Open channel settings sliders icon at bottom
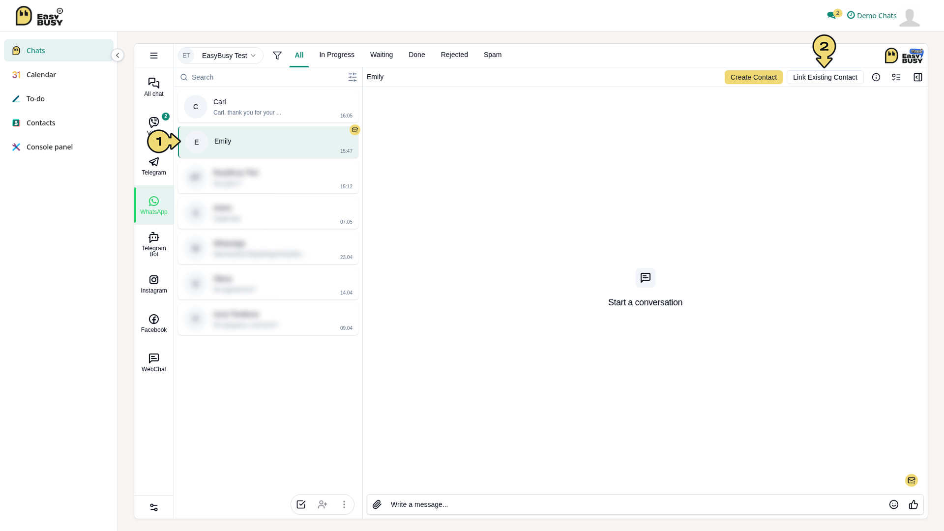Viewport: 944px width, 531px height. pos(154,507)
